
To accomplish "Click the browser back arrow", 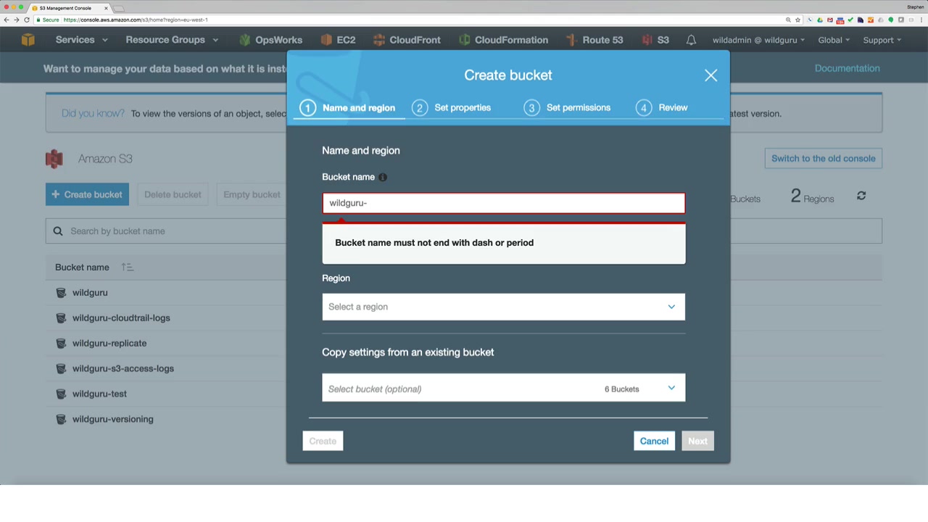I will 6,20.
